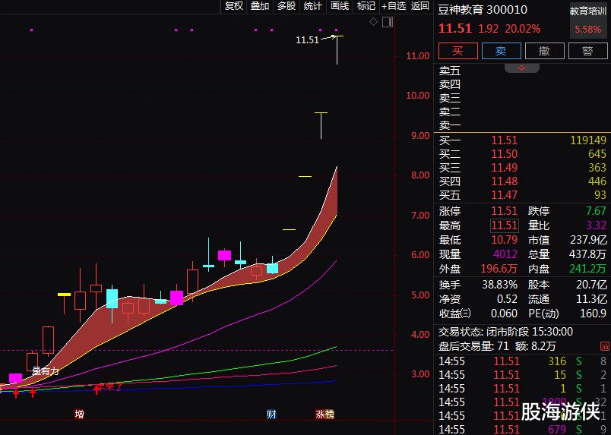Expand the order book with red chevron

[x=522, y=68]
